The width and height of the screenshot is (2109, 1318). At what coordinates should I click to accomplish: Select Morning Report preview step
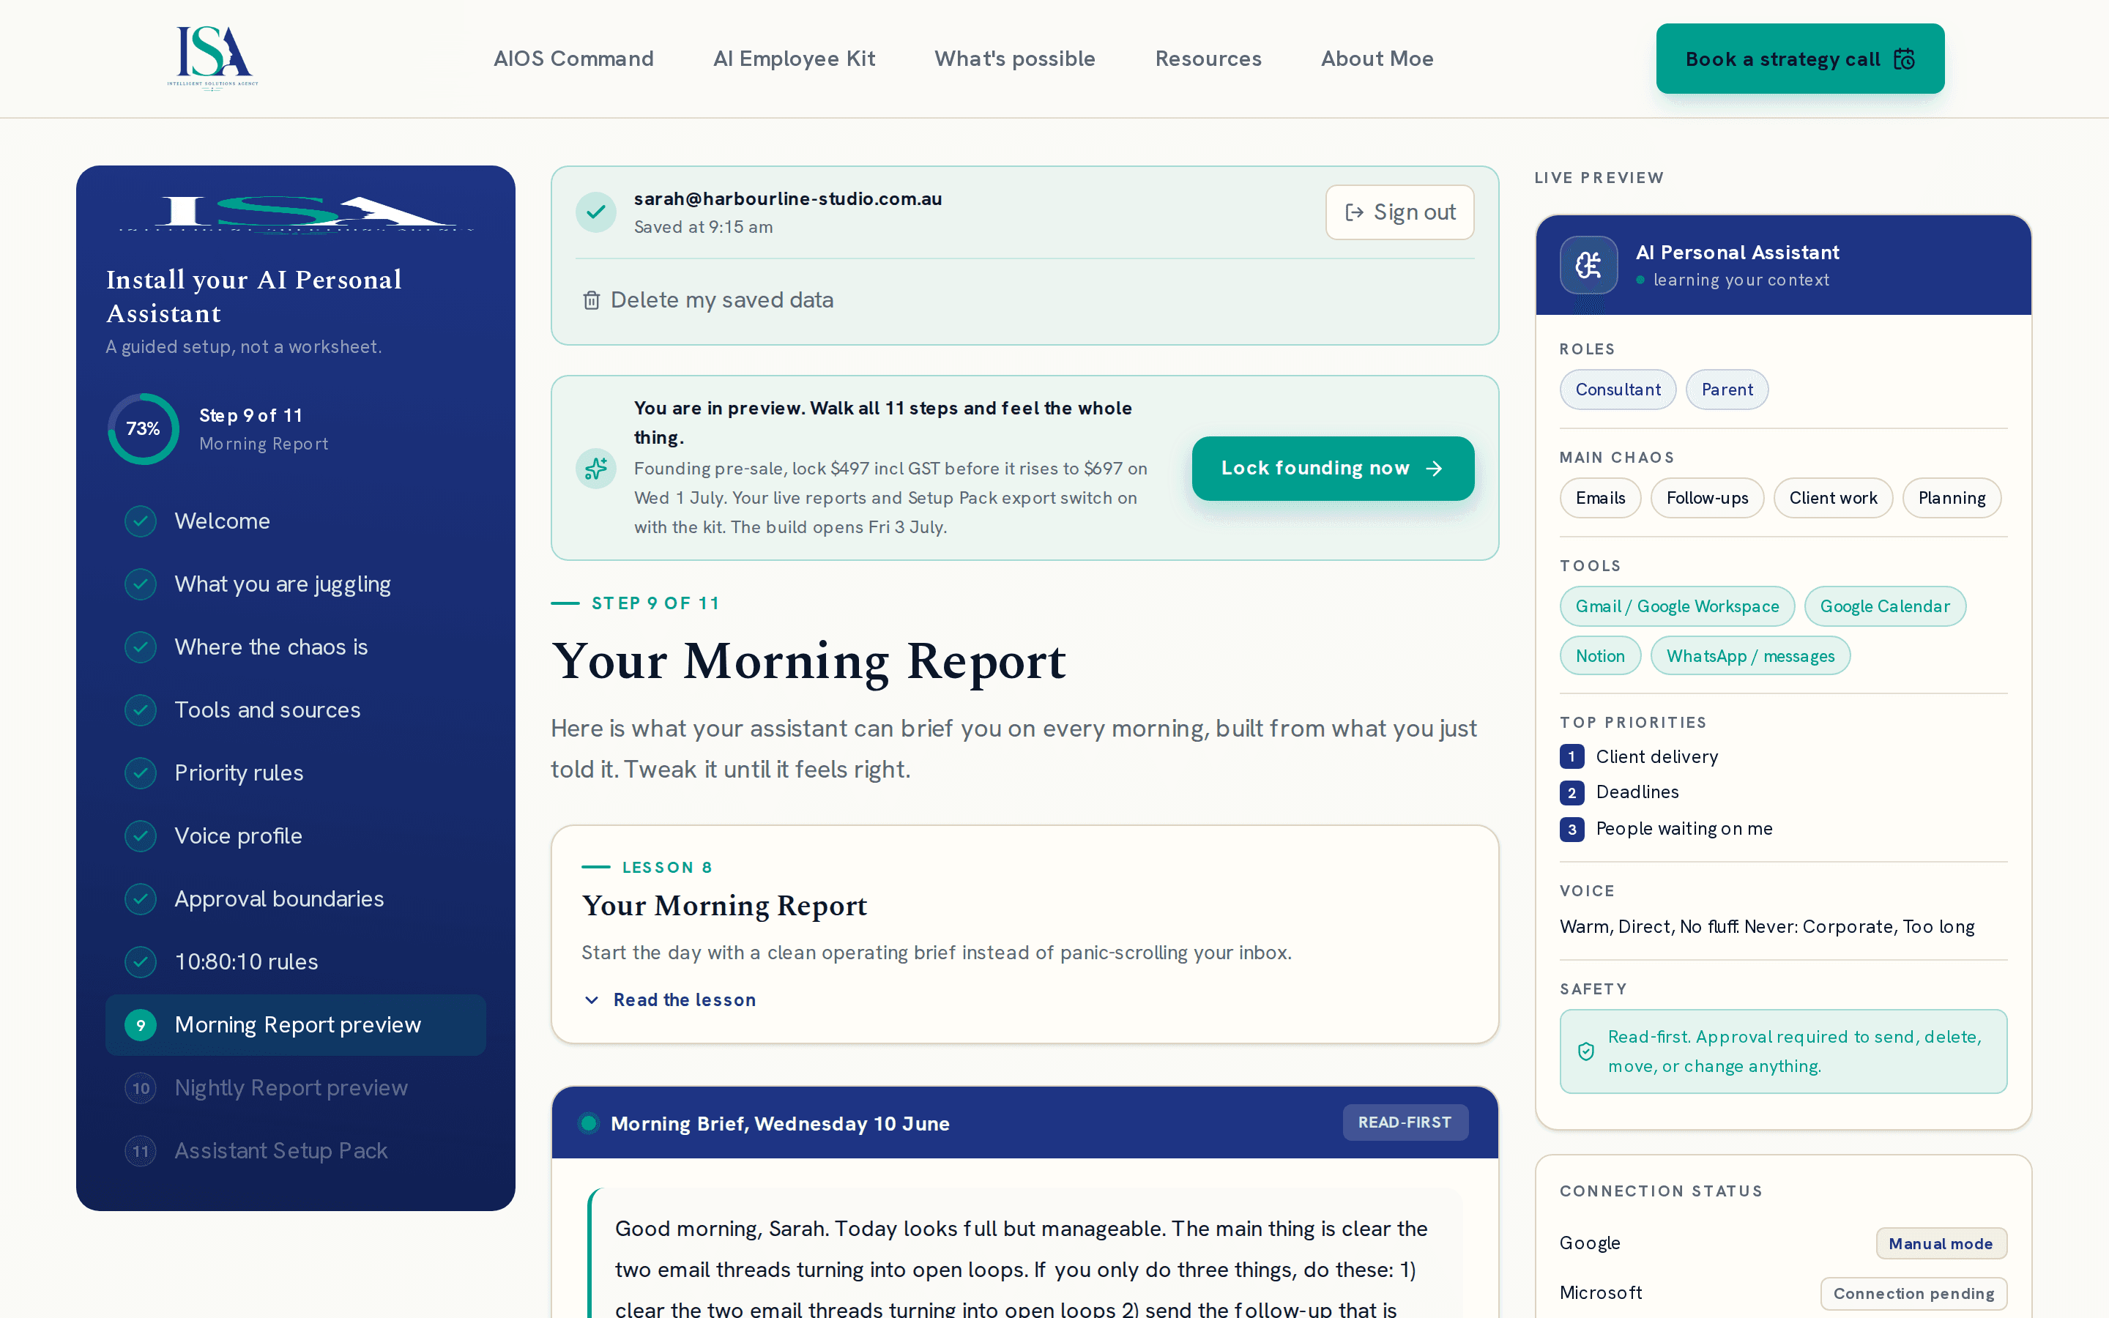pyautogui.click(x=295, y=1025)
